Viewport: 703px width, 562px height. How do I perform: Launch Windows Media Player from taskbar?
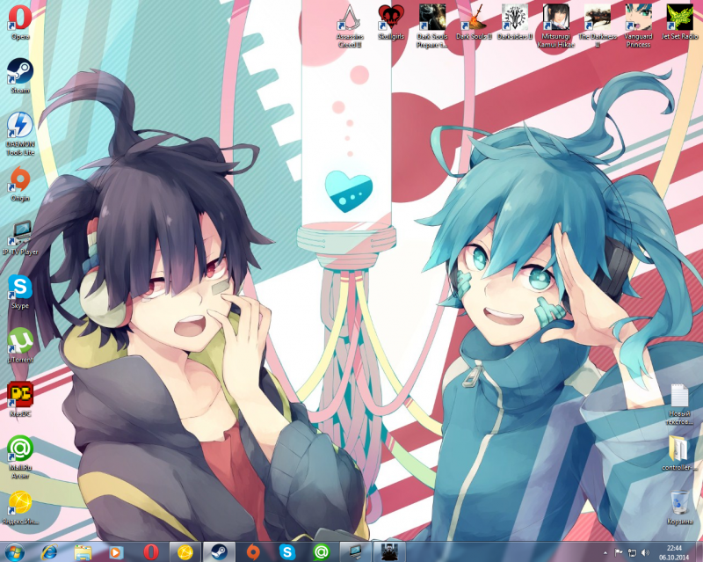(x=116, y=551)
